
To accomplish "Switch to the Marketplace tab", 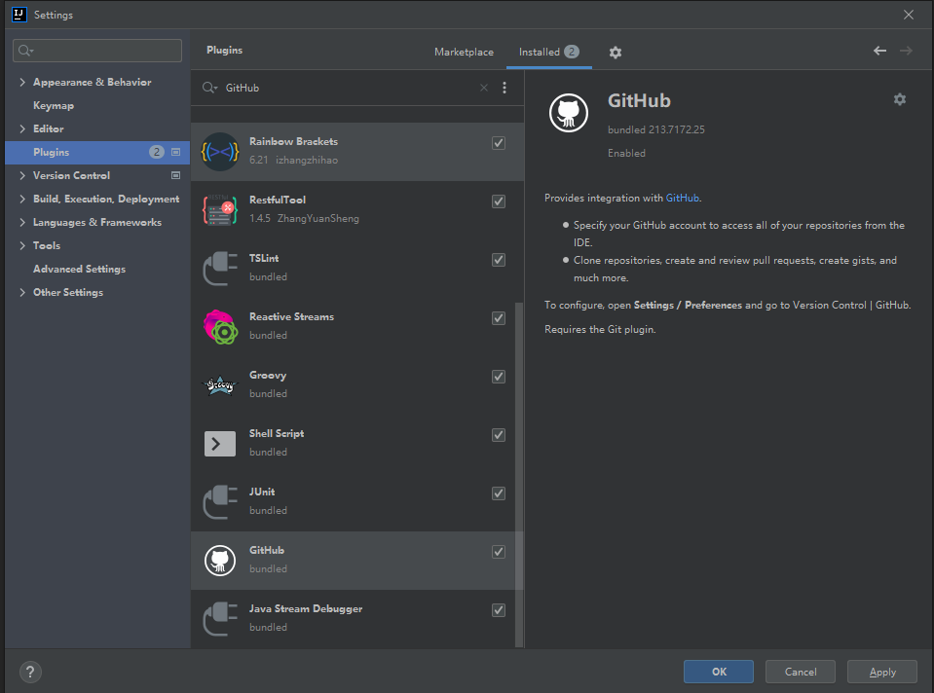I will [x=464, y=52].
